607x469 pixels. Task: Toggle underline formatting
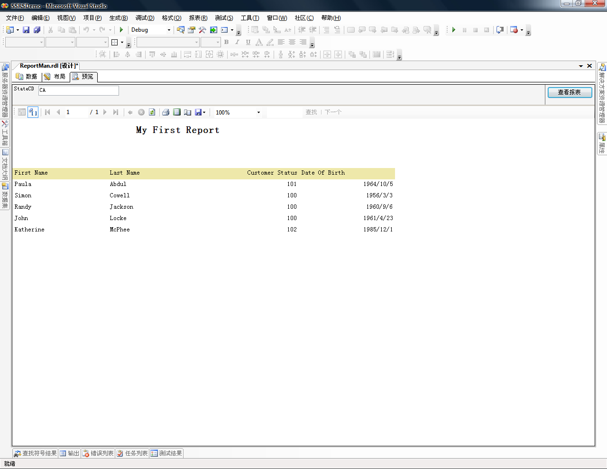pos(248,42)
